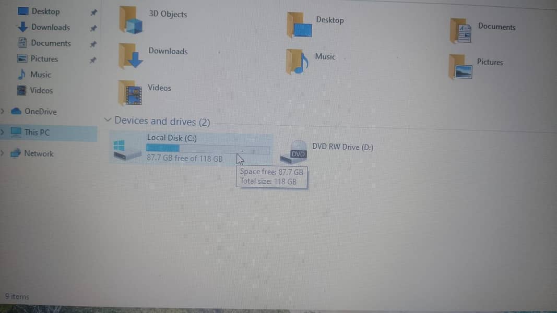Image resolution: width=557 pixels, height=313 pixels.
Task: Select the 3D Objects folder label
Action: [168, 14]
